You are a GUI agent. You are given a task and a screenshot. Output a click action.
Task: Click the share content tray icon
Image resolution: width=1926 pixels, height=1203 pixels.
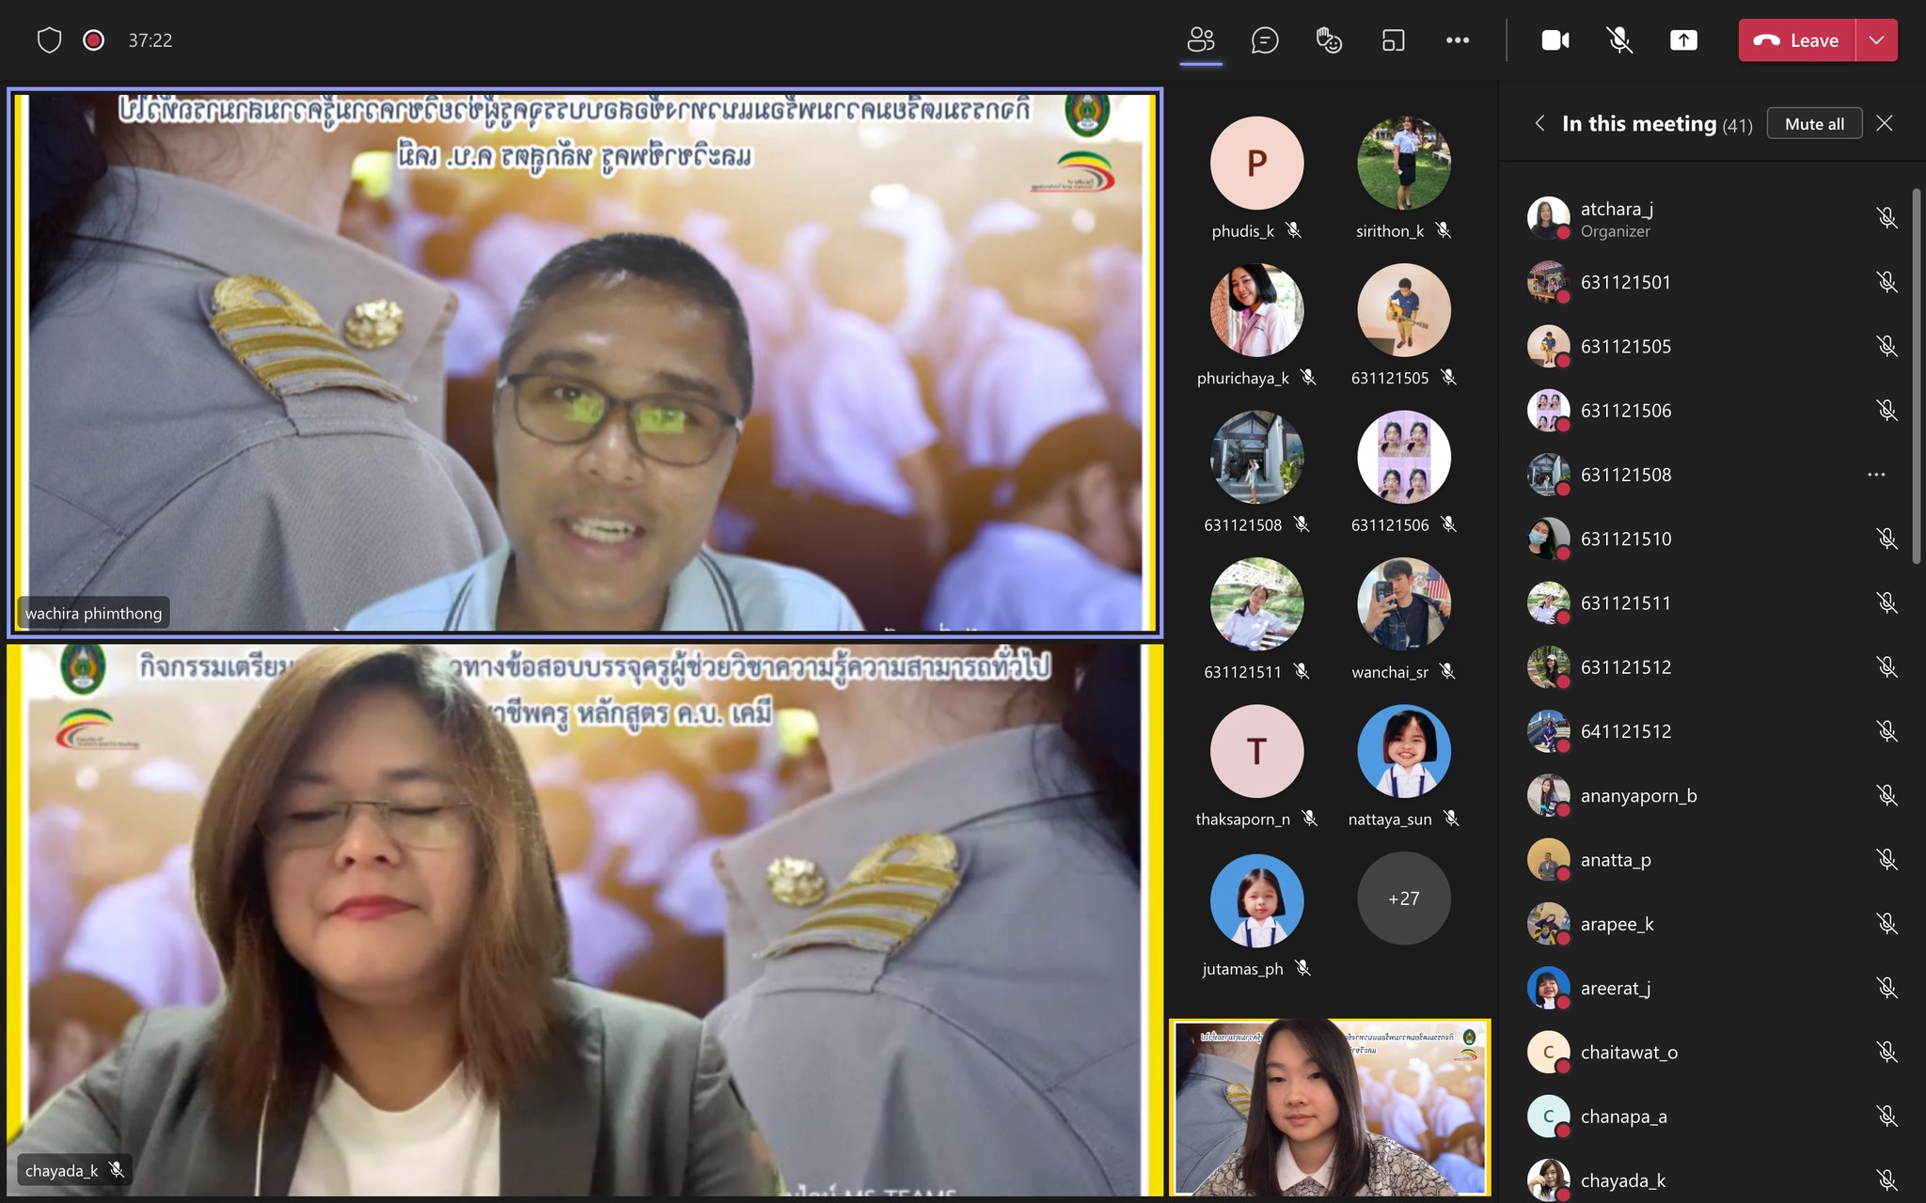tap(1683, 40)
